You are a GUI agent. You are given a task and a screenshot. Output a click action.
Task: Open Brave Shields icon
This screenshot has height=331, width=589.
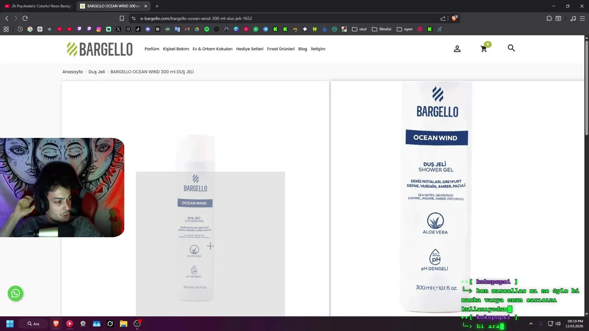(454, 18)
